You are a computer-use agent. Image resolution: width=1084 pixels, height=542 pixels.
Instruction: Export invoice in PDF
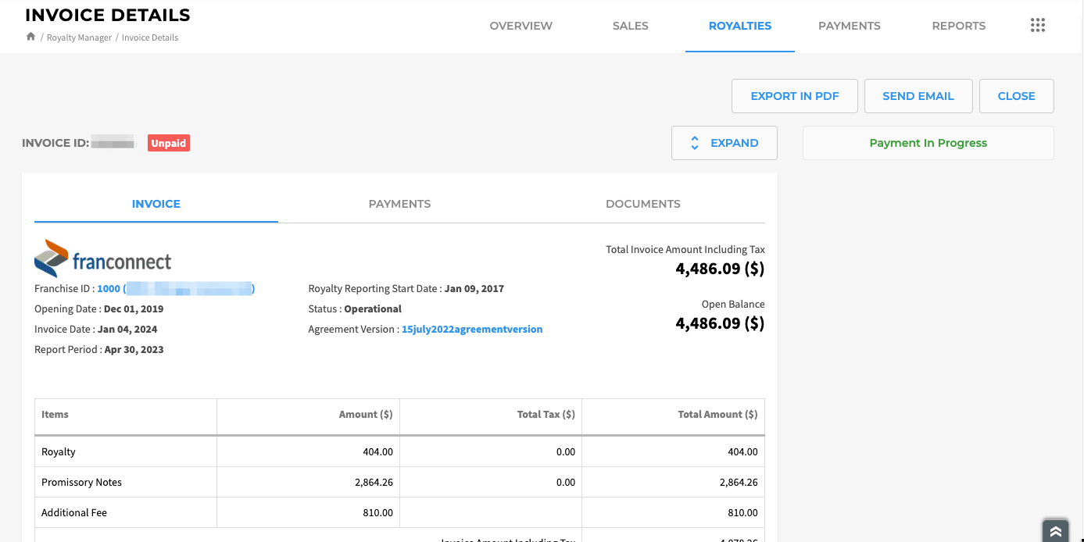(795, 96)
